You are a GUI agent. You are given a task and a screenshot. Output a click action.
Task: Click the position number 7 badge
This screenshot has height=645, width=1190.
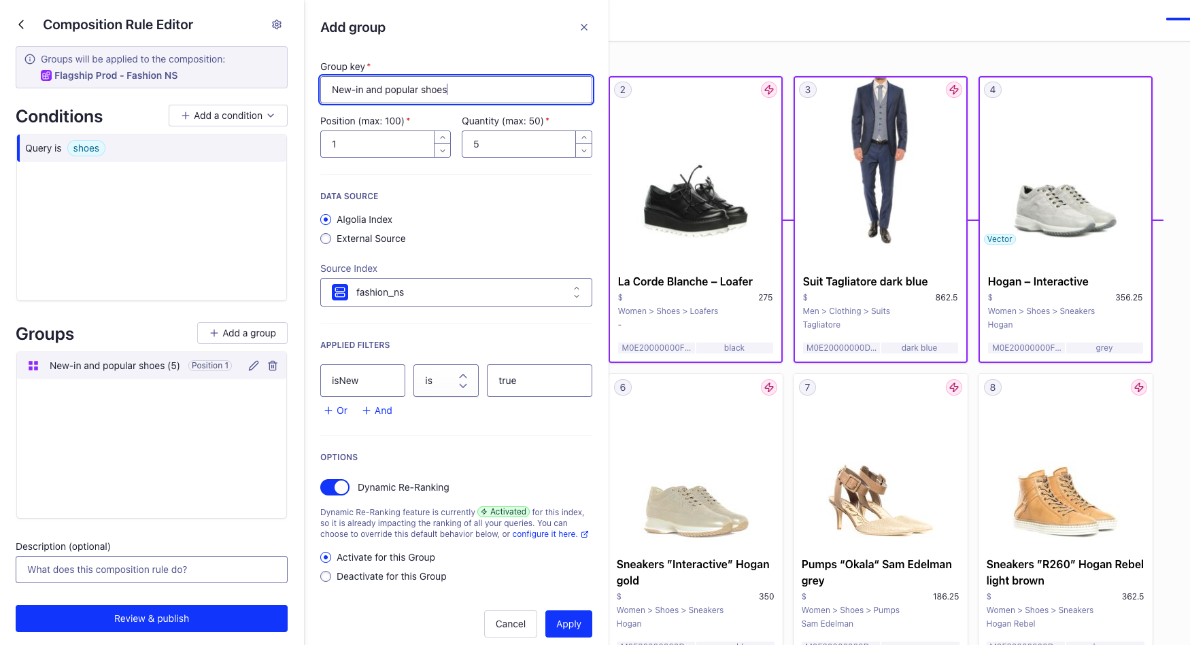[807, 387]
